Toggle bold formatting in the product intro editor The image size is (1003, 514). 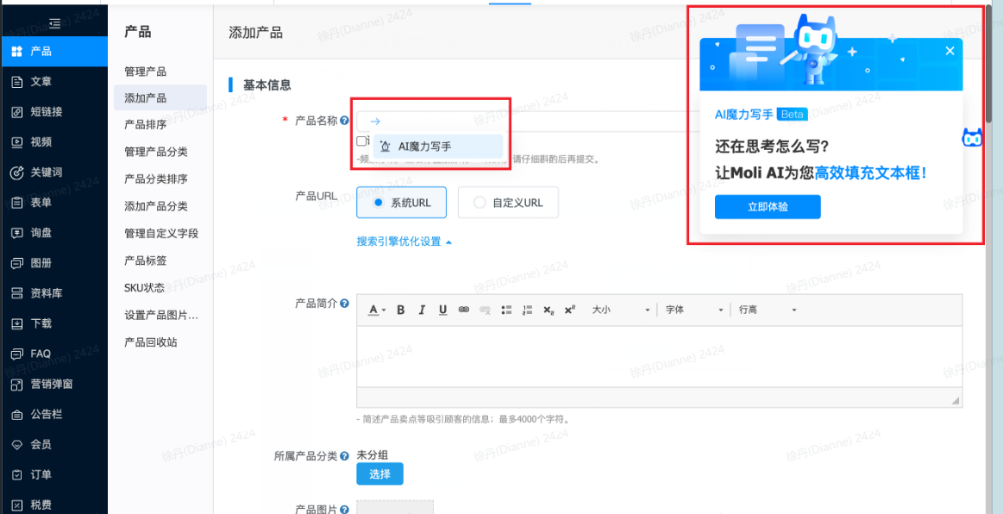(x=399, y=309)
